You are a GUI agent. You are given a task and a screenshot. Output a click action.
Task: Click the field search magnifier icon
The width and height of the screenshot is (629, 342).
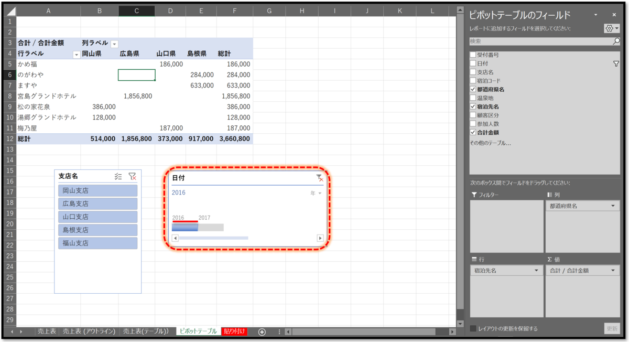(x=616, y=41)
